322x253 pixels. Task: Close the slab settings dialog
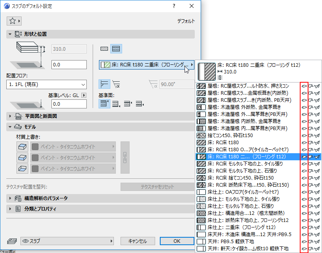point(192,6)
